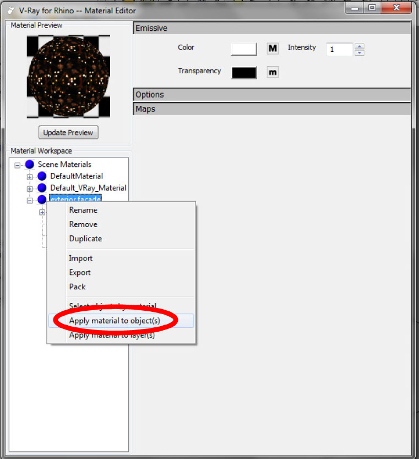Select the exterior facade material
This screenshot has width=419, height=459.
75,198
